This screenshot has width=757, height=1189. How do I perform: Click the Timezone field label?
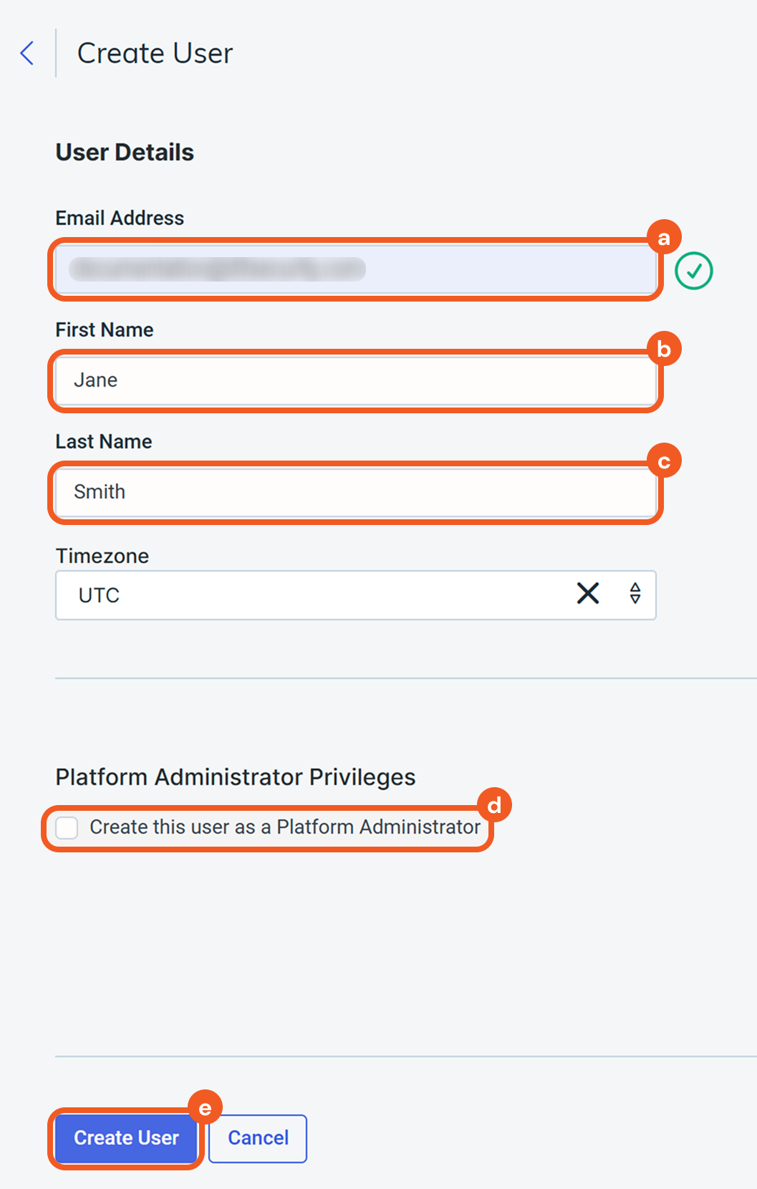click(102, 556)
